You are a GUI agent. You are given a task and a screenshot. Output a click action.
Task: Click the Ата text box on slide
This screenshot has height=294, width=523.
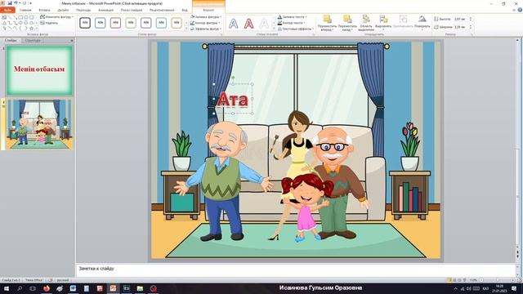(x=233, y=100)
